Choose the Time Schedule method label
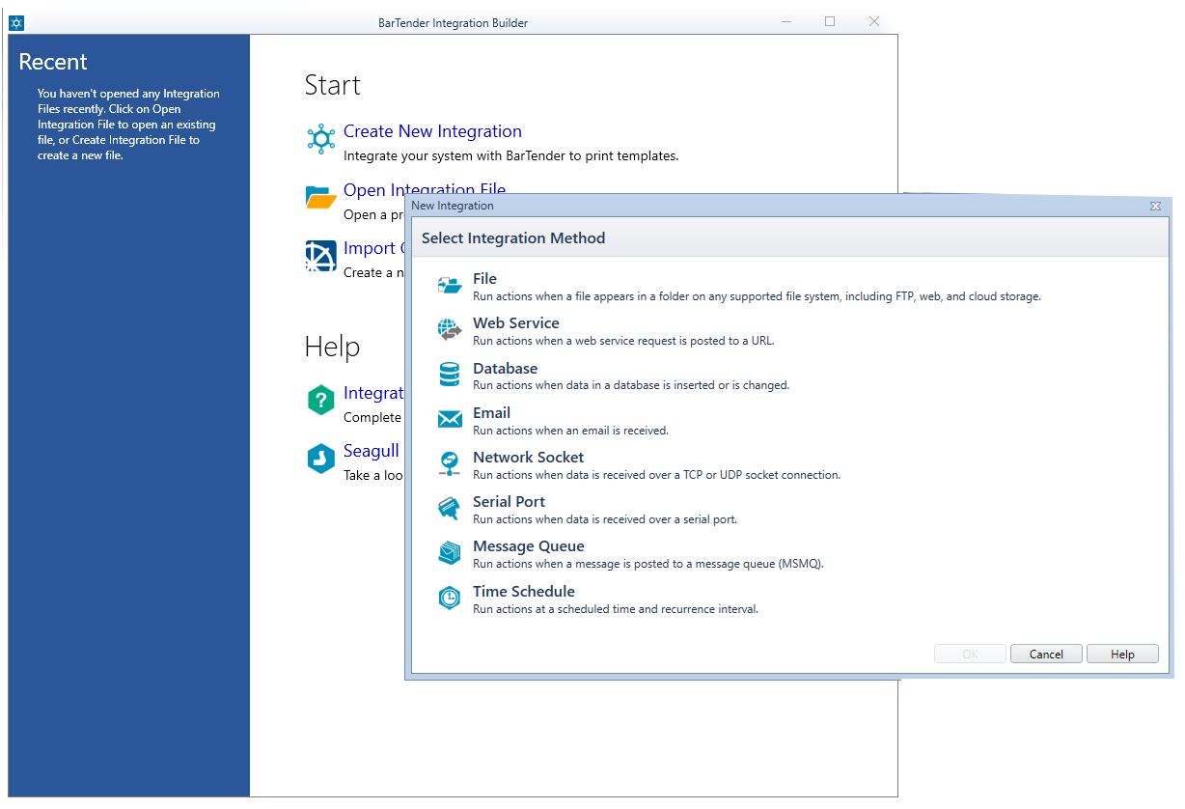The image size is (1185, 809). coord(523,592)
